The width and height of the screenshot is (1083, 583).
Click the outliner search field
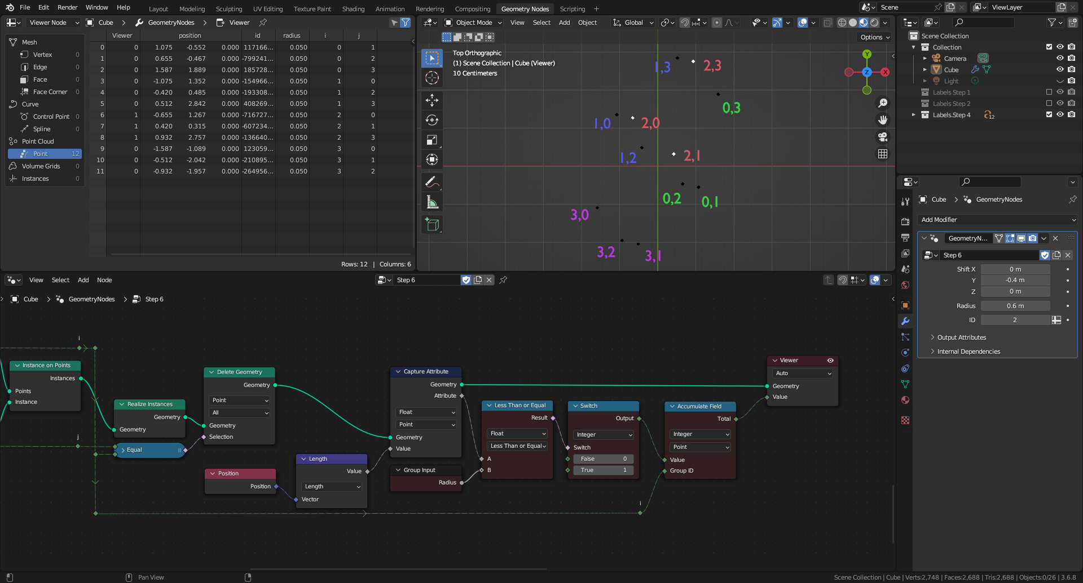click(983, 23)
